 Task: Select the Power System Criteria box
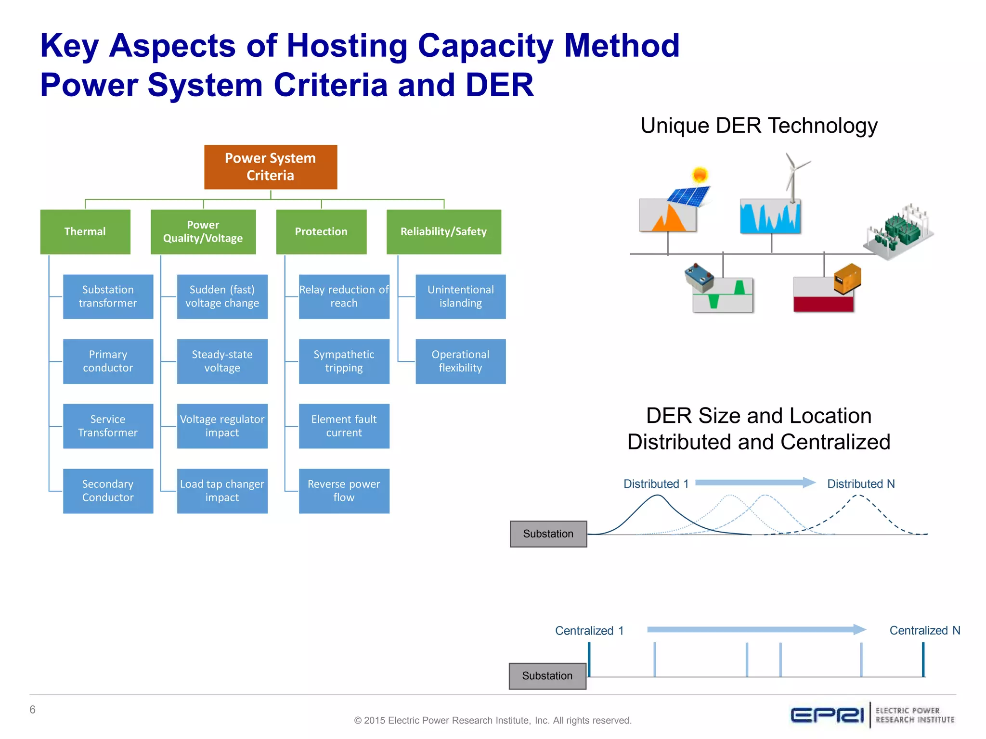point(271,167)
